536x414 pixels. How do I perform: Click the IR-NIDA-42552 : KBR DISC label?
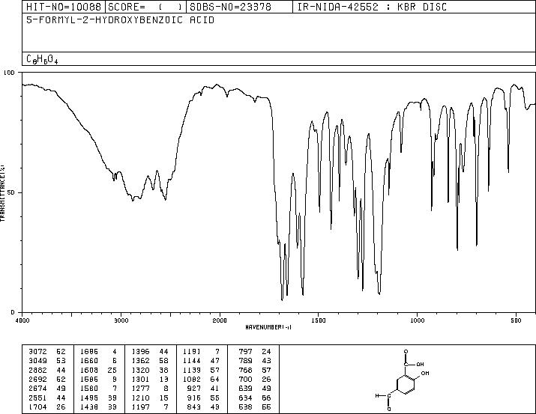pos(372,7)
